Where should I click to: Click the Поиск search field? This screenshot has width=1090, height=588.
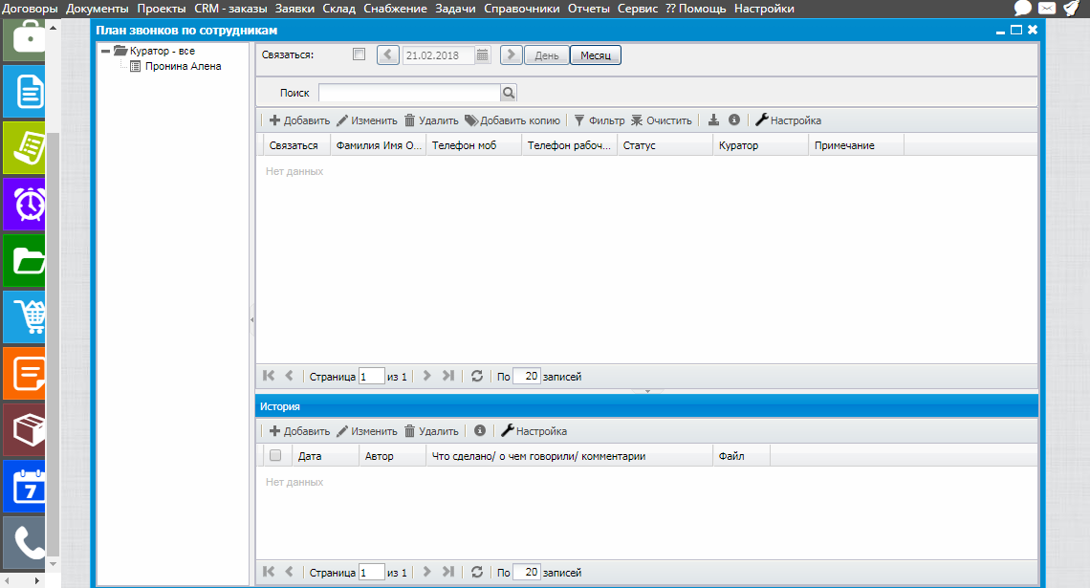pyautogui.click(x=409, y=93)
